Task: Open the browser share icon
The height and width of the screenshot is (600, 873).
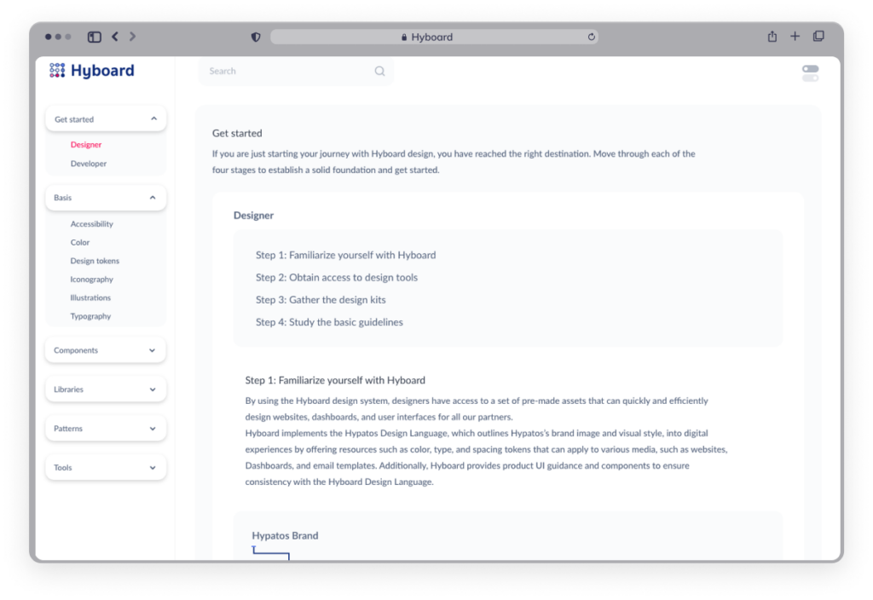Action: (x=772, y=37)
